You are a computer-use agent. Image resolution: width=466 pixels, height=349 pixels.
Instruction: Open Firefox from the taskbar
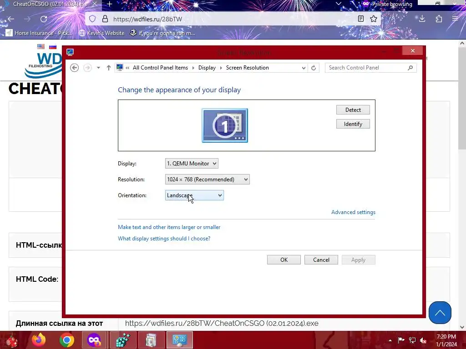[39, 340]
